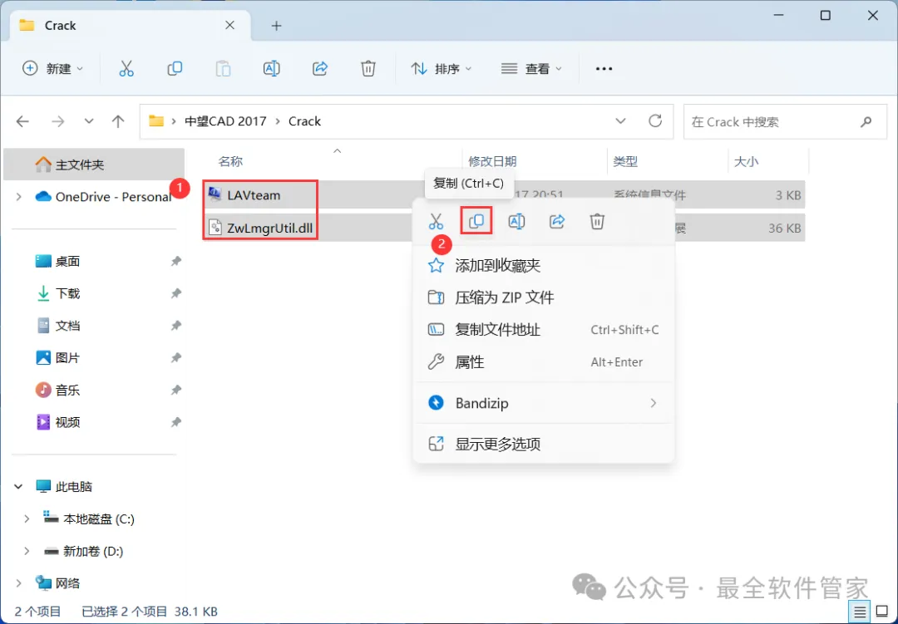The image size is (898, 624).
Task: Select 网络 in sidebar
Action: click(x=67, y=583)
